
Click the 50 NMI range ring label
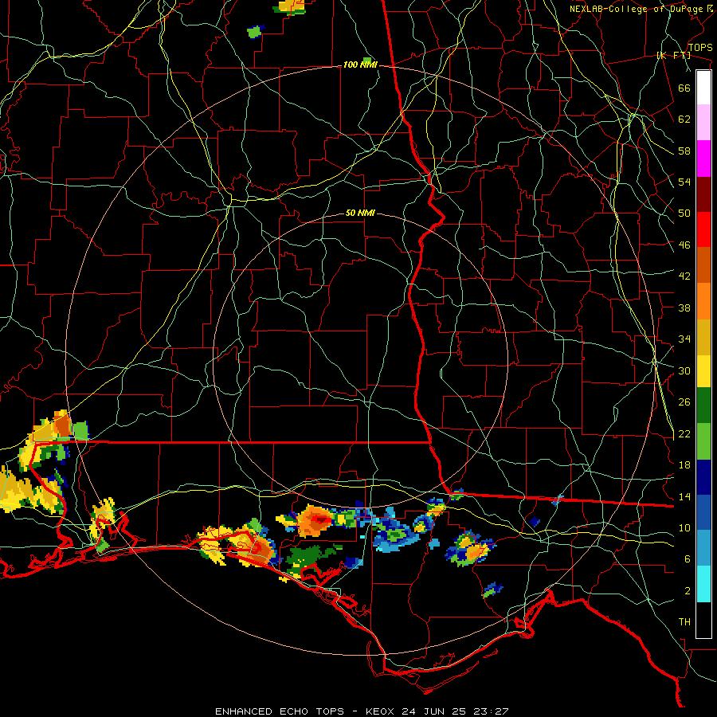tap(360, 213)
